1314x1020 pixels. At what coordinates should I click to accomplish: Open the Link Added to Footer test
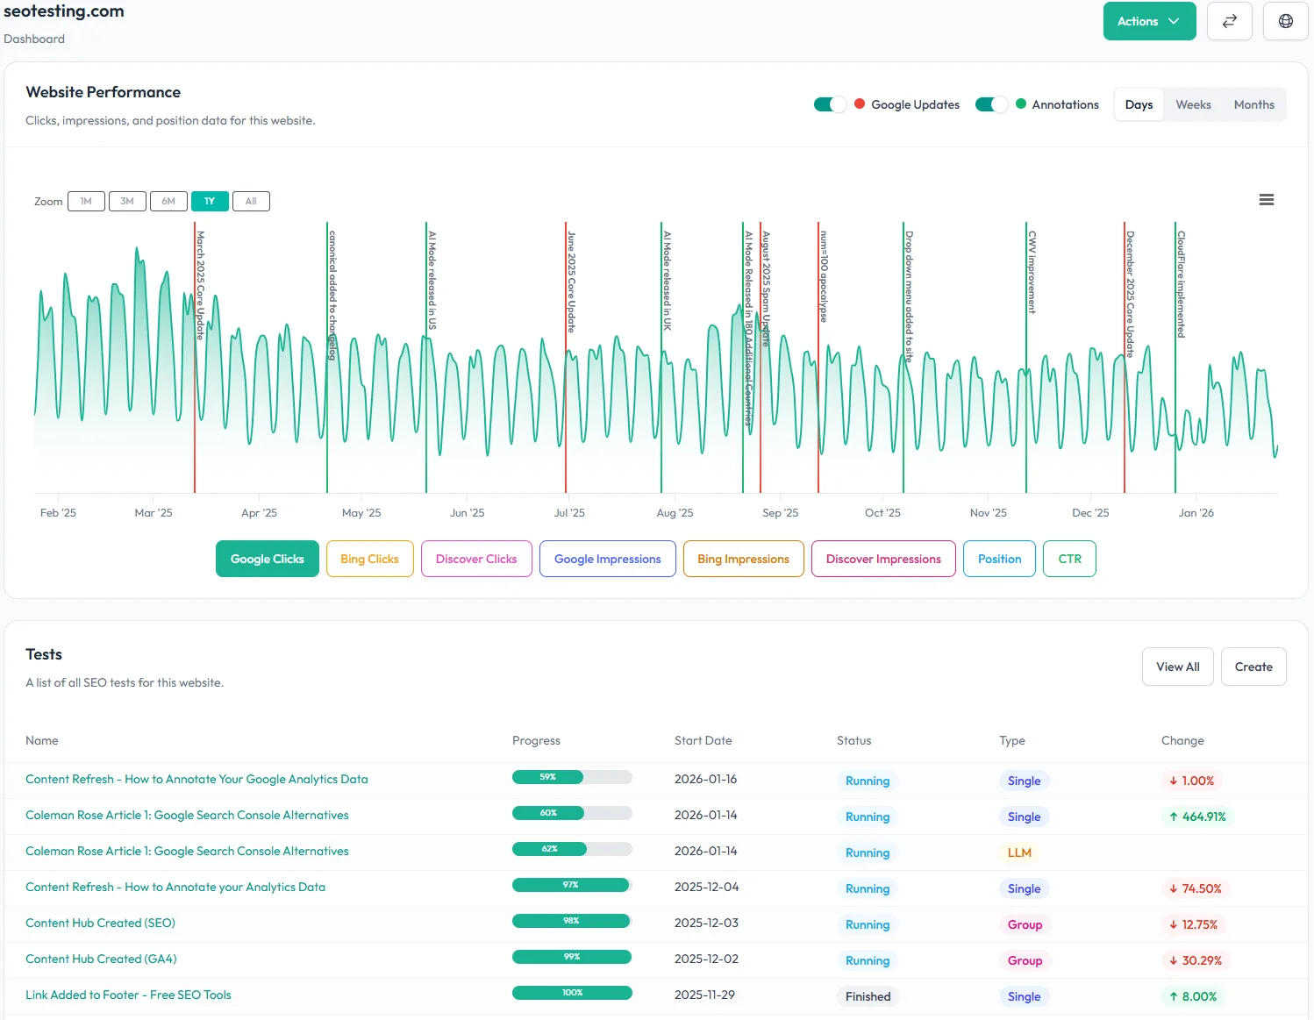pyautogui.click(x=128, y=995)
